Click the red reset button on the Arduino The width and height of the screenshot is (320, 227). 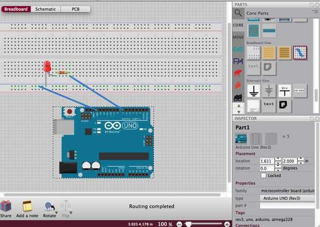(x=69, y=112)
